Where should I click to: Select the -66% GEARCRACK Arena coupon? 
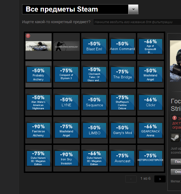pos(151,130)
